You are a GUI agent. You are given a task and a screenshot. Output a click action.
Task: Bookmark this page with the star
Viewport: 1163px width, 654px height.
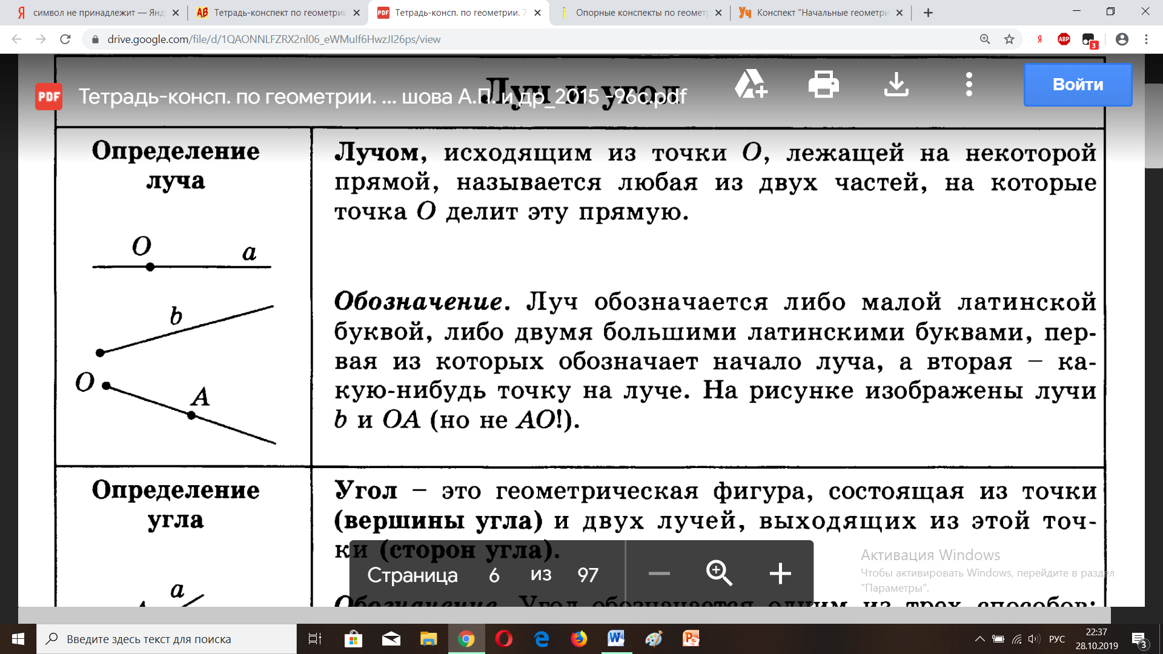pos(1009,39)
